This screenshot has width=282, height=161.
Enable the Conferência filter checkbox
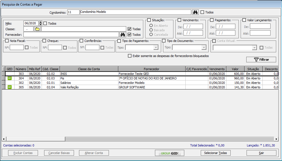coord(82,41)
